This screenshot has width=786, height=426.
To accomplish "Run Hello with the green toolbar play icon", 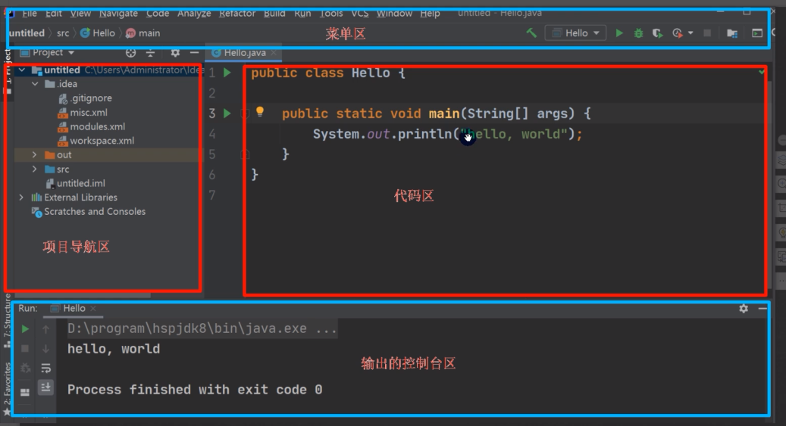I will 619,33.
